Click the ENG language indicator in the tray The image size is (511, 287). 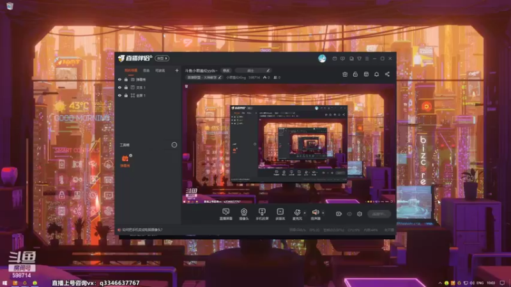[480, 283]
